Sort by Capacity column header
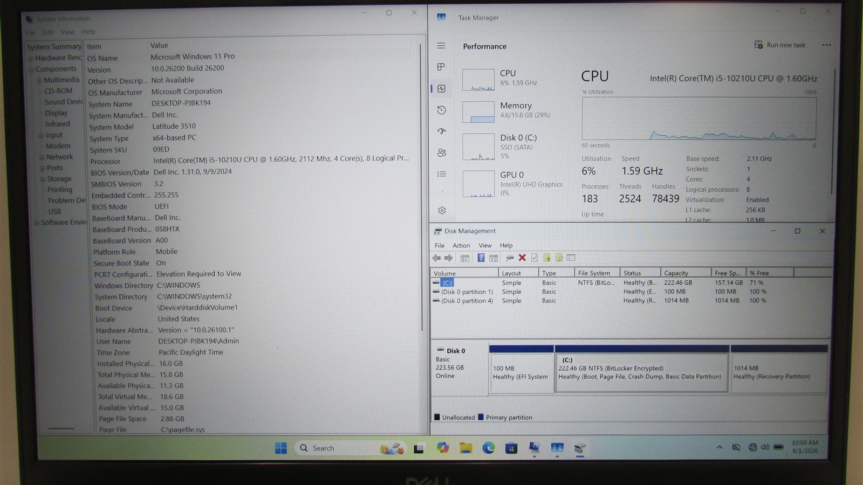This screenshot has height=485, width=863. 686,273
